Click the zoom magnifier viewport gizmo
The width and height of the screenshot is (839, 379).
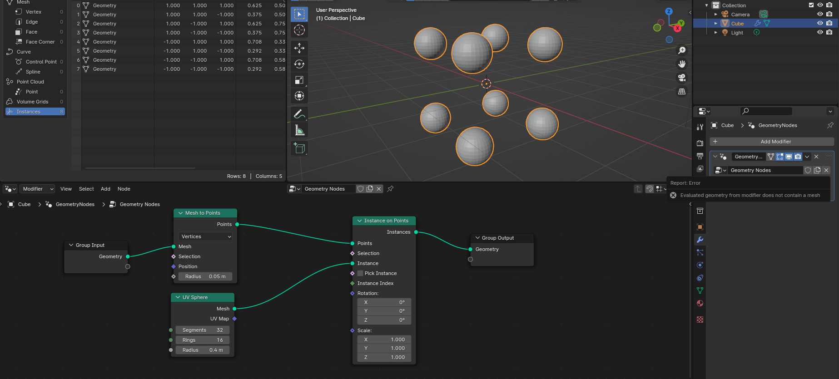click(x=682, y=50)
